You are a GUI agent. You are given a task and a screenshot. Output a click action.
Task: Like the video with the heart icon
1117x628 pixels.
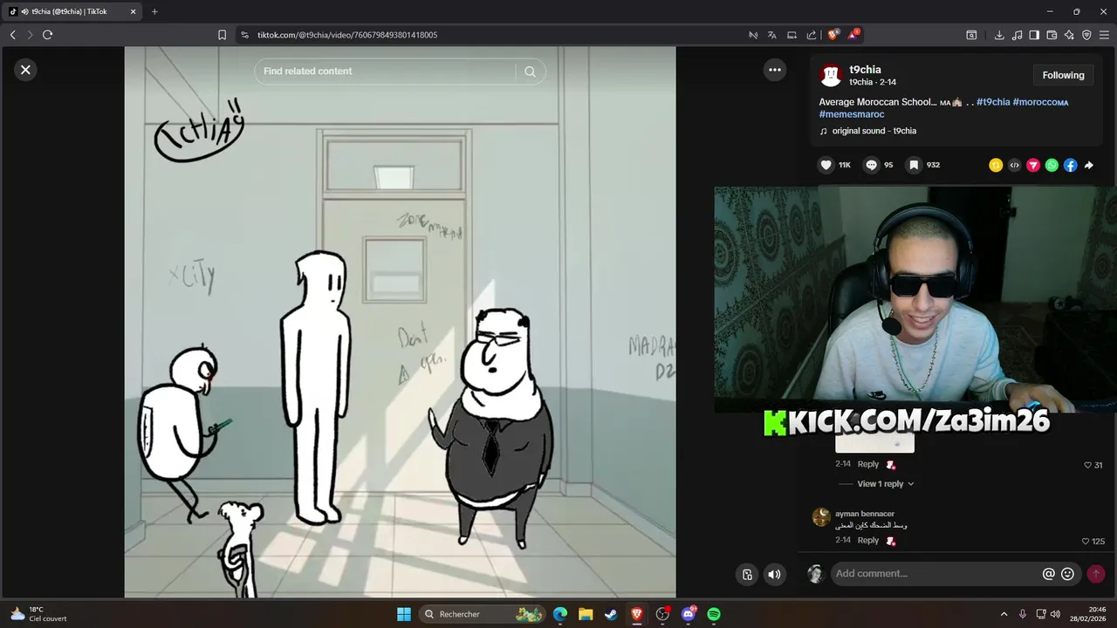click(x=826, y=165)
